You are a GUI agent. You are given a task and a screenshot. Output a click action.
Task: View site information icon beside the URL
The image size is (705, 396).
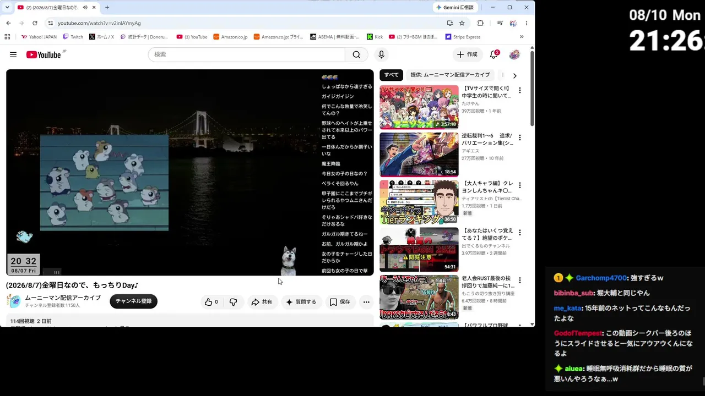[50, 23]
